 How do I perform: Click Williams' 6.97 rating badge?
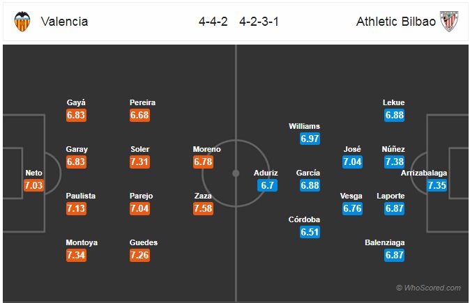tap(310, 139)
